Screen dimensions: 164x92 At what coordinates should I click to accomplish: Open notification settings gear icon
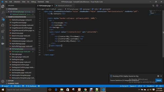click(x=158, y=76)
